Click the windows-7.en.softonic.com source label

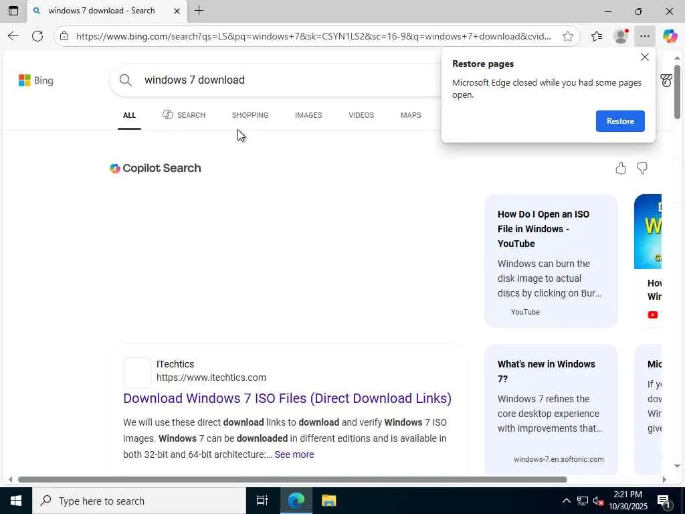[x=559, y=459]
